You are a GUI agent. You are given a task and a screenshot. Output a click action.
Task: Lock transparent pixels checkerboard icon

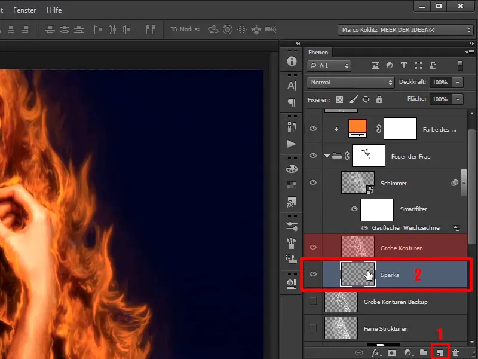(339, 99)
